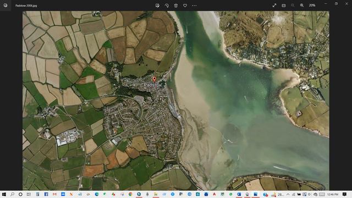Click the Photos app icon in title bar

[x=5, y=5]
